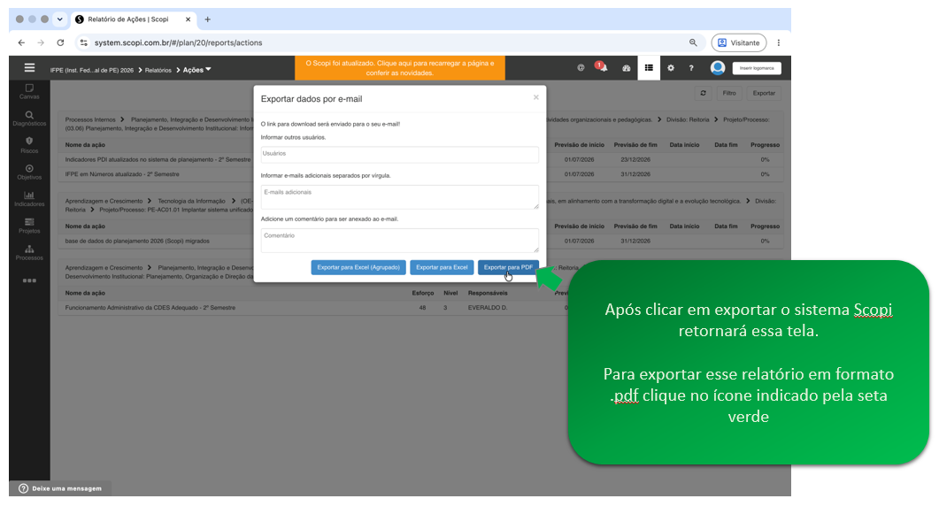The width and height of the screenshot is (939, 514).
Task: Go back in the browser
Action: (x=21, y=42)
